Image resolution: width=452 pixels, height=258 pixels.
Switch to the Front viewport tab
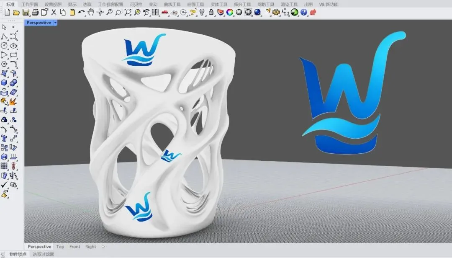point(74,246)
